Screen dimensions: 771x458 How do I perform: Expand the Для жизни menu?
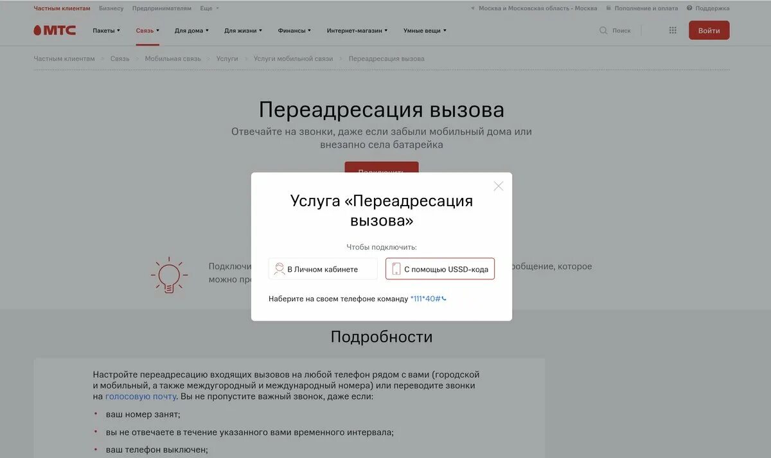coord(244,30)
